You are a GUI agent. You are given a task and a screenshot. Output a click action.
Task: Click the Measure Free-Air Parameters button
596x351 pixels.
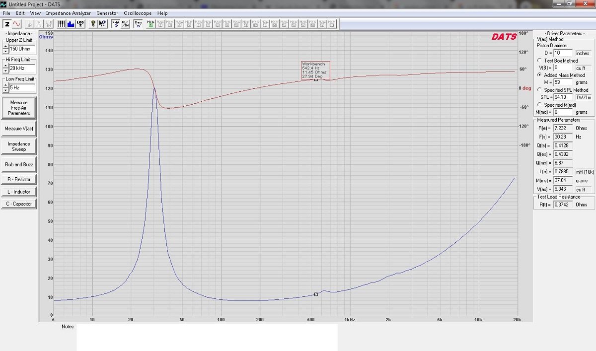(19, 108)
